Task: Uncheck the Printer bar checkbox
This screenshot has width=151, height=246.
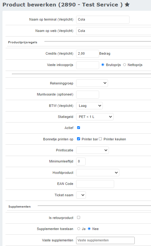Action: click(x=79, y=139)
